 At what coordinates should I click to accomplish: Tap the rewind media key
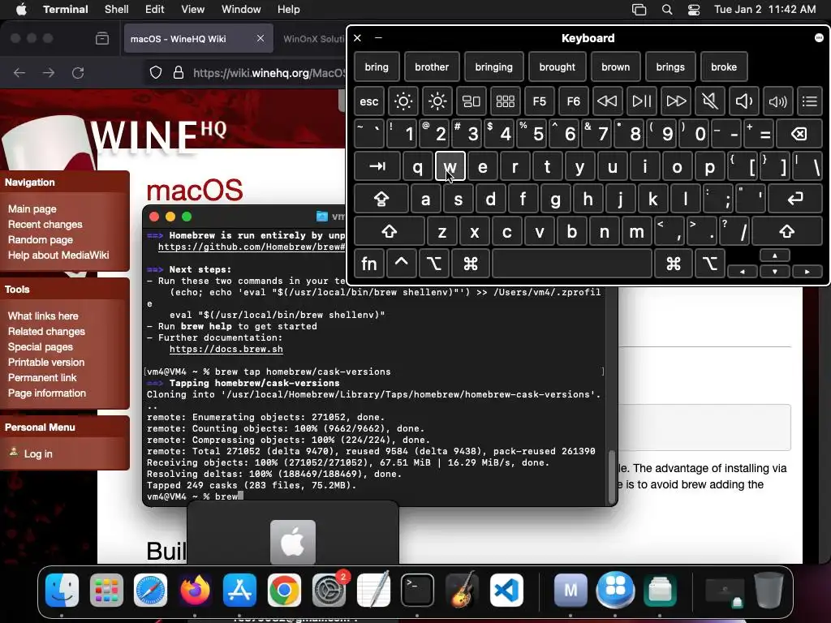point(607,101)
